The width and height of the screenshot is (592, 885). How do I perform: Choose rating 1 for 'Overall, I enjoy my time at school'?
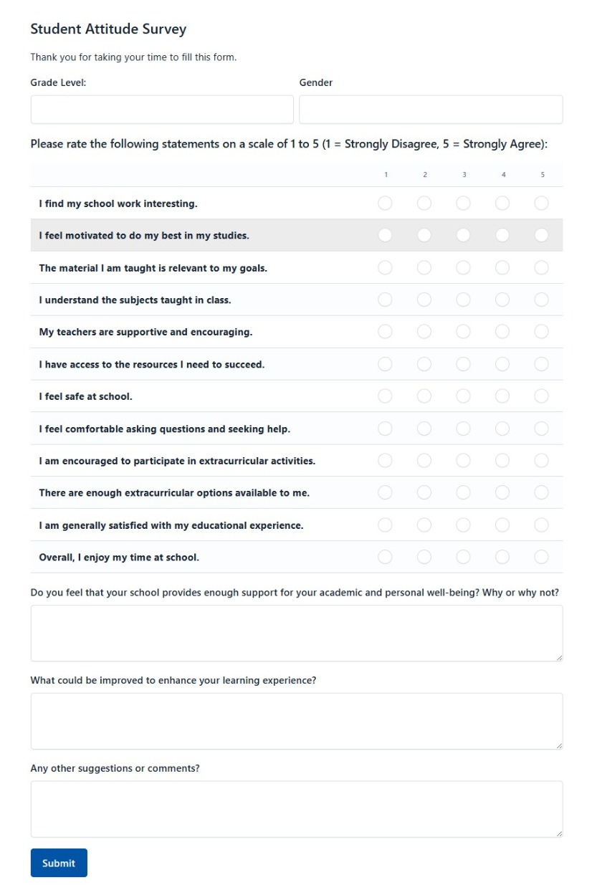tap(385, 557)
